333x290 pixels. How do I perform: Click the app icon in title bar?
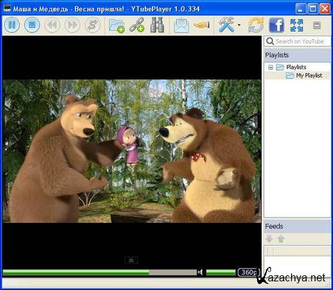coord(7,9)
